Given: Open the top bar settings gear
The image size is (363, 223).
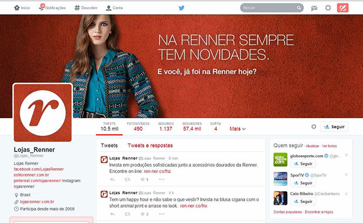Looking at the screenshot, I should 328,8.
